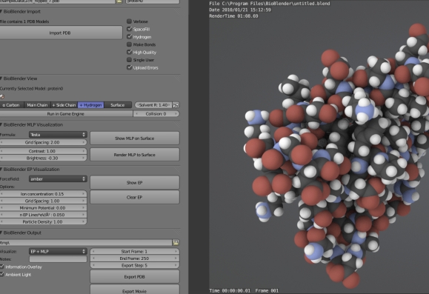Click the Show EP button
This screenshot has height=294, width=429.
135,183
